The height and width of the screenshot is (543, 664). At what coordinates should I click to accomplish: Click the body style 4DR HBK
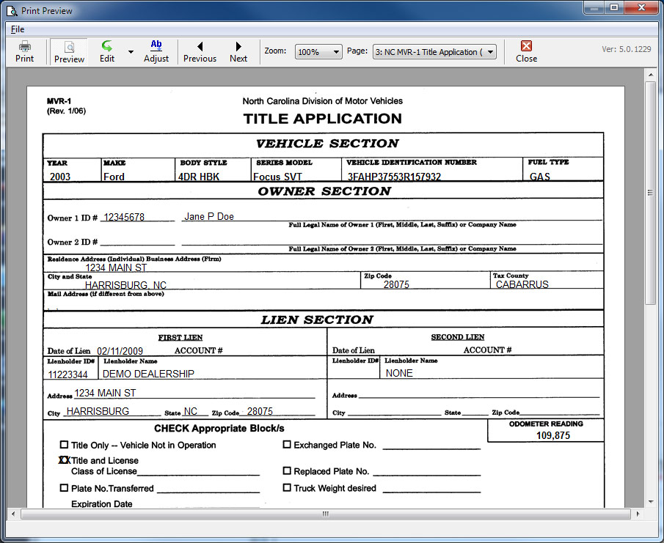199,177
